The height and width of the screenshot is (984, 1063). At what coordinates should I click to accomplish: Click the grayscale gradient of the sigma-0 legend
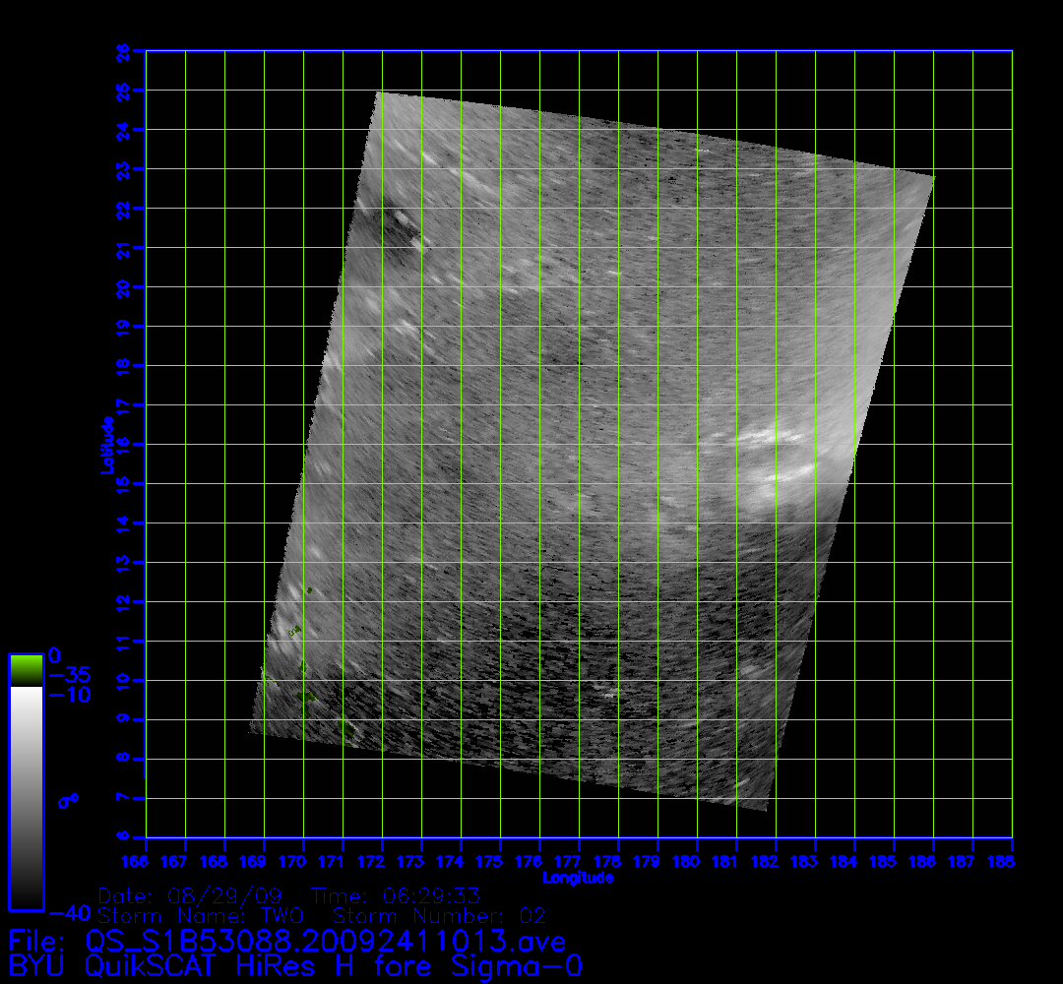(26, 797)
